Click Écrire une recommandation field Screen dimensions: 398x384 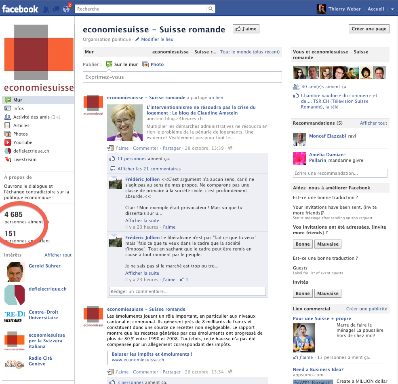click(340, 173)
